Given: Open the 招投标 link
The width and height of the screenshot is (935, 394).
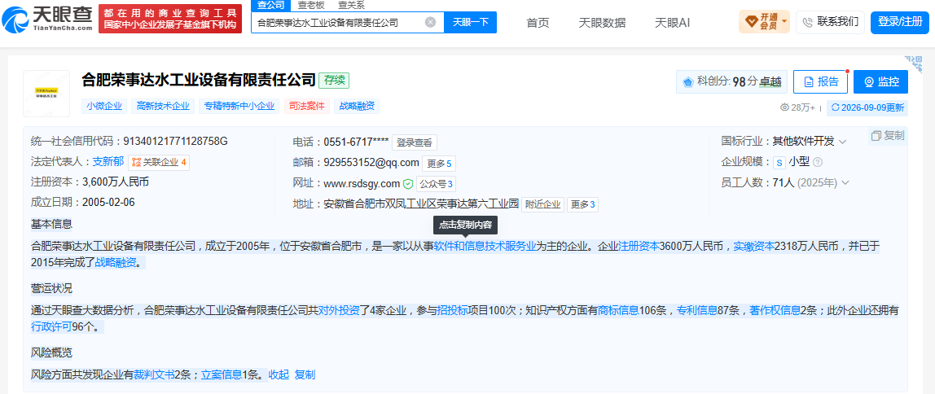Looking at the screenshot, I should 452,310.
